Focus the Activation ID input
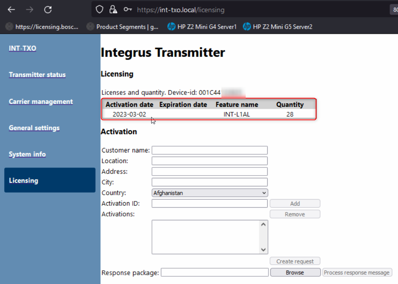The image size is (398, 284). point(209,203)
